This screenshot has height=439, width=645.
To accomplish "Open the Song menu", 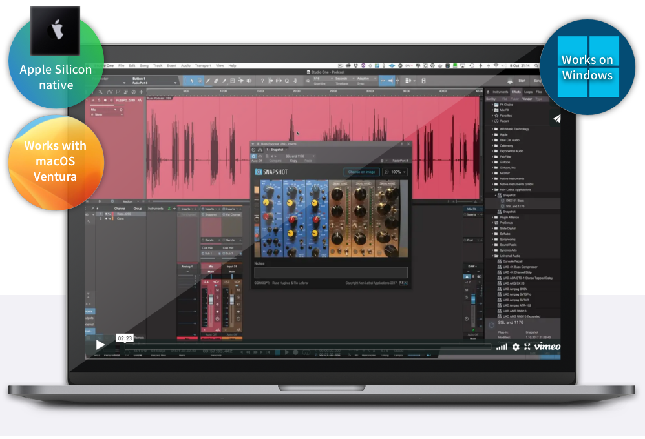I will pyautogui.click(x=144, y=65).
